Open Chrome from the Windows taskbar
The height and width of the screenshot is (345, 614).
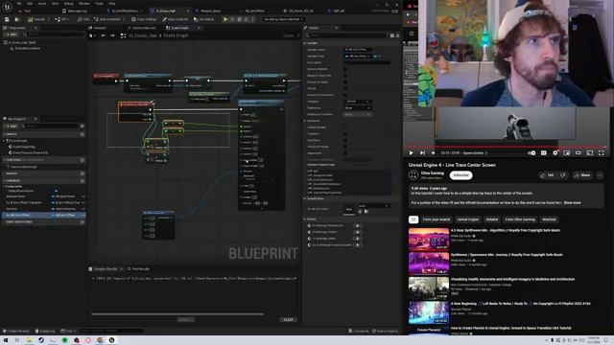pos(100,340)
